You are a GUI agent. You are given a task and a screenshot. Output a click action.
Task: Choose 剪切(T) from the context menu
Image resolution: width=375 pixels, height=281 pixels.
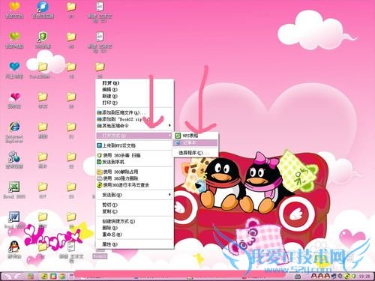[135, 205]
